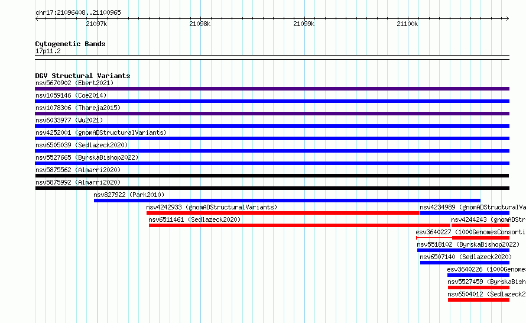Click the right arrow of the coordinate ruler
Image resolution: width=526 pixels, height=323 pixels.
[x=508, y=19]
